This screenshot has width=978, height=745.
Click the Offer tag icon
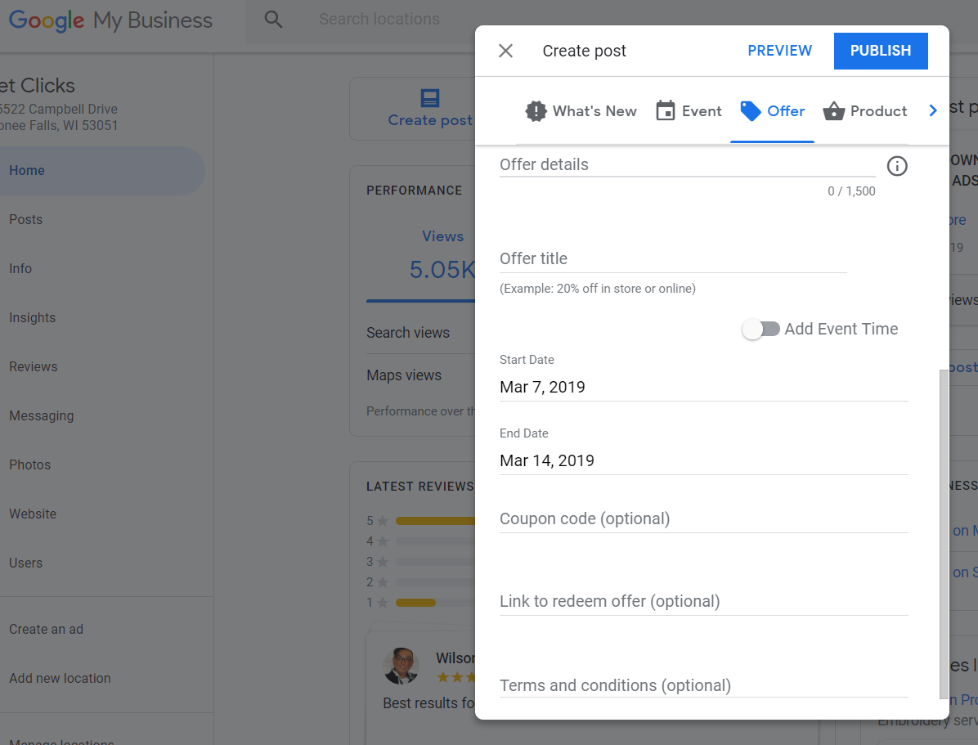[751, 111]
